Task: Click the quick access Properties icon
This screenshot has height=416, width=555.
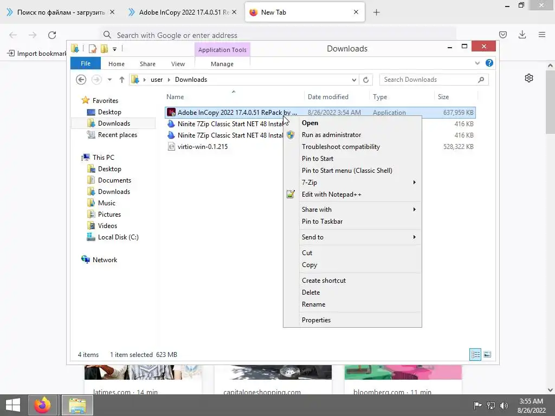Action: (x=93, y=48)
